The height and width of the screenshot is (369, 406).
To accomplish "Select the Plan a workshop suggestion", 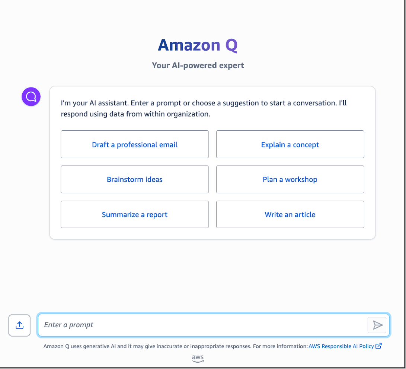I will (290, 179).
